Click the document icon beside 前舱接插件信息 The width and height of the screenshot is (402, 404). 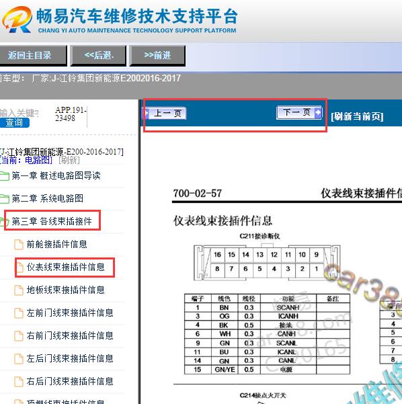pos(19,245)
